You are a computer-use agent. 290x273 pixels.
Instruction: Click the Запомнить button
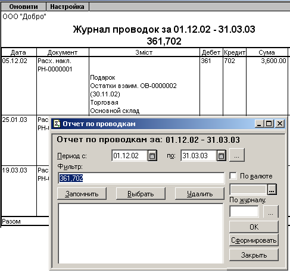[82, 194]
